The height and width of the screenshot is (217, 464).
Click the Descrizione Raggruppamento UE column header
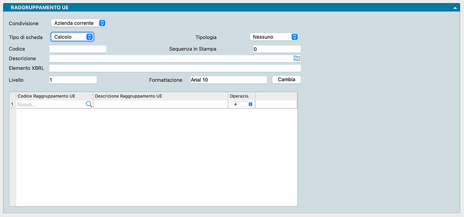[160, 96]
